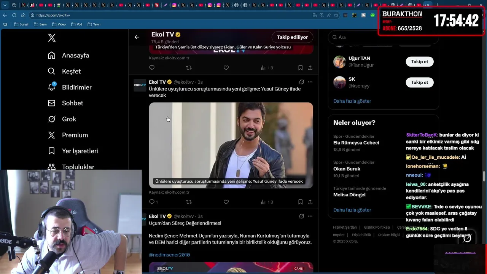Go to Anasayfa in the sidebar

point(68,56)
